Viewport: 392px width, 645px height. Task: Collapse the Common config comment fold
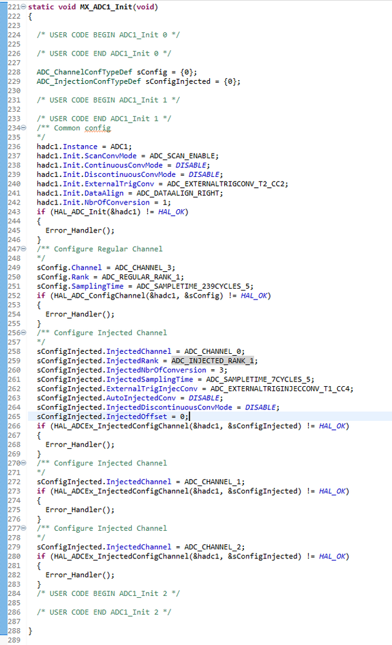pos(23,128)
